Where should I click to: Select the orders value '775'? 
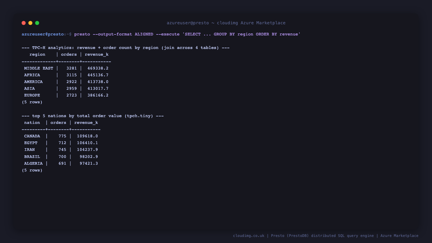point(62,136)
